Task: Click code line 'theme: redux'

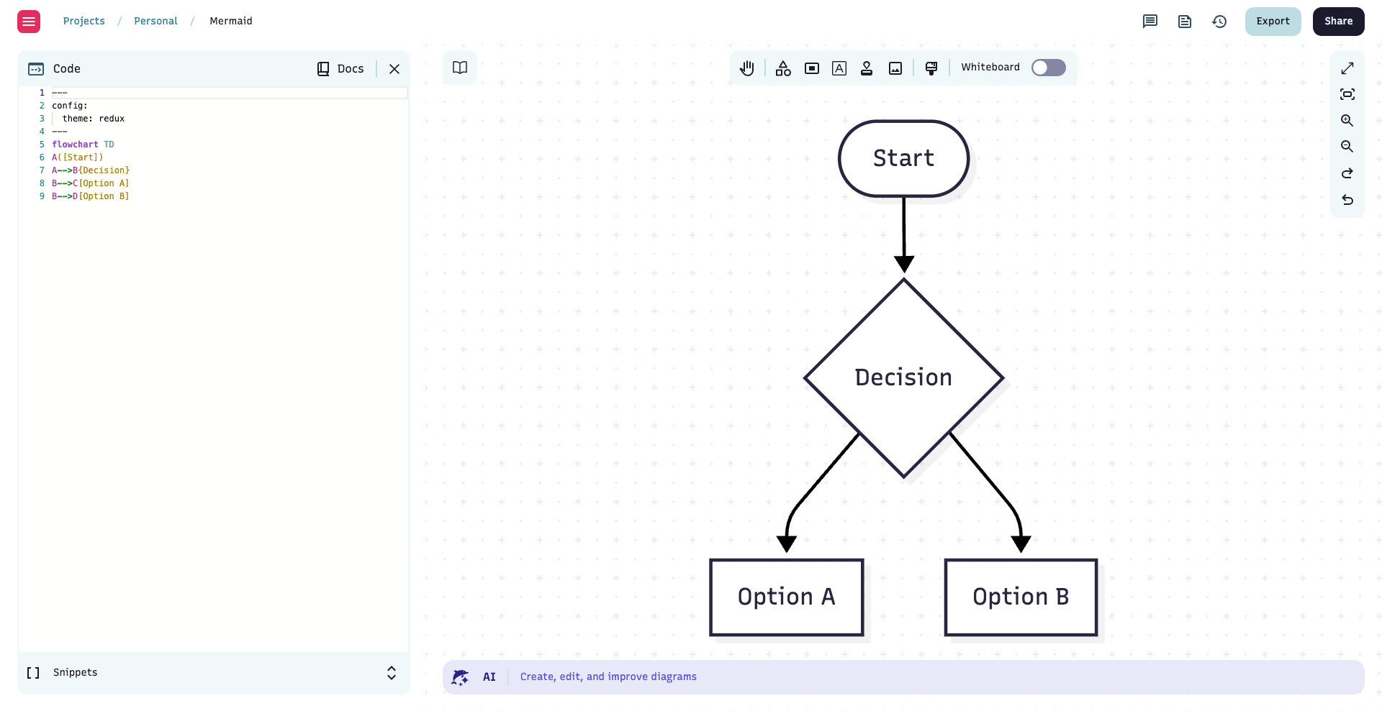Action: (x=94, y=119)
